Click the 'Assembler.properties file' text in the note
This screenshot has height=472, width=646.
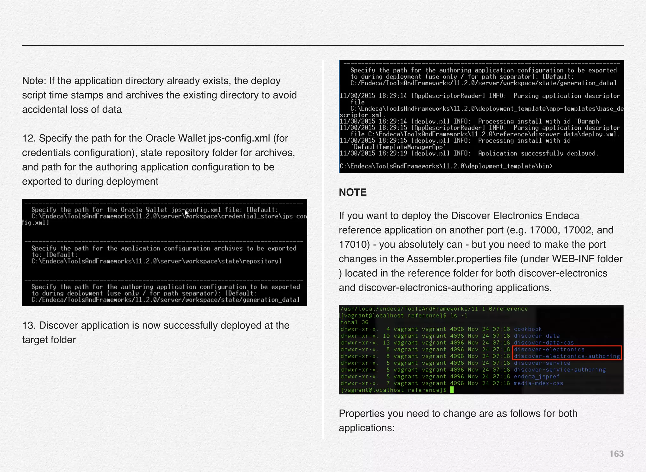click(462, 259)
